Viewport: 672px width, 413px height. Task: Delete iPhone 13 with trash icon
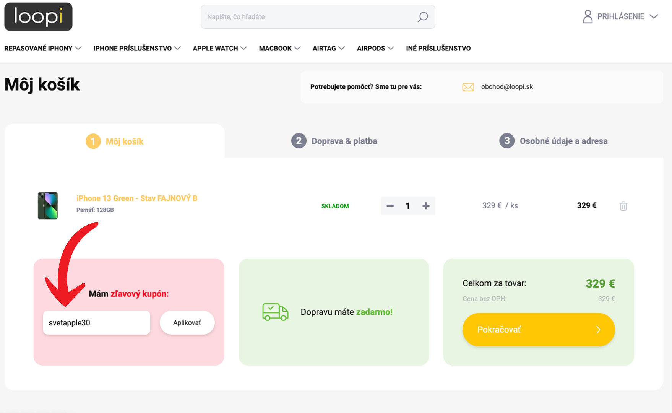click(x=623, y=206)
